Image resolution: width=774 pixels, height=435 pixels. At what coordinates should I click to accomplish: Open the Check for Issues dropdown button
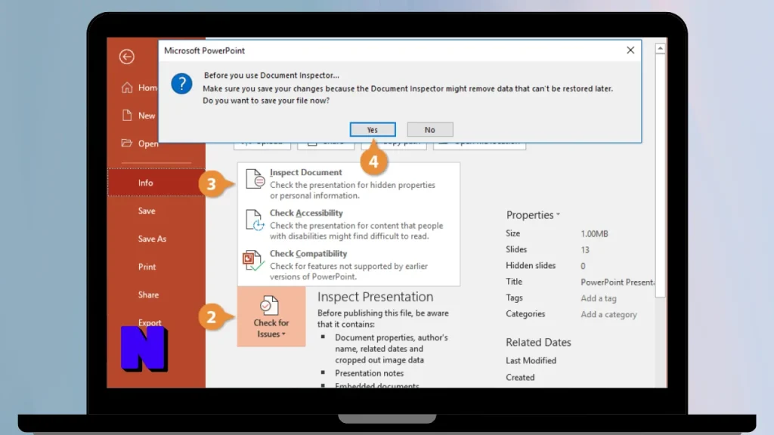[x=271, y=316]
